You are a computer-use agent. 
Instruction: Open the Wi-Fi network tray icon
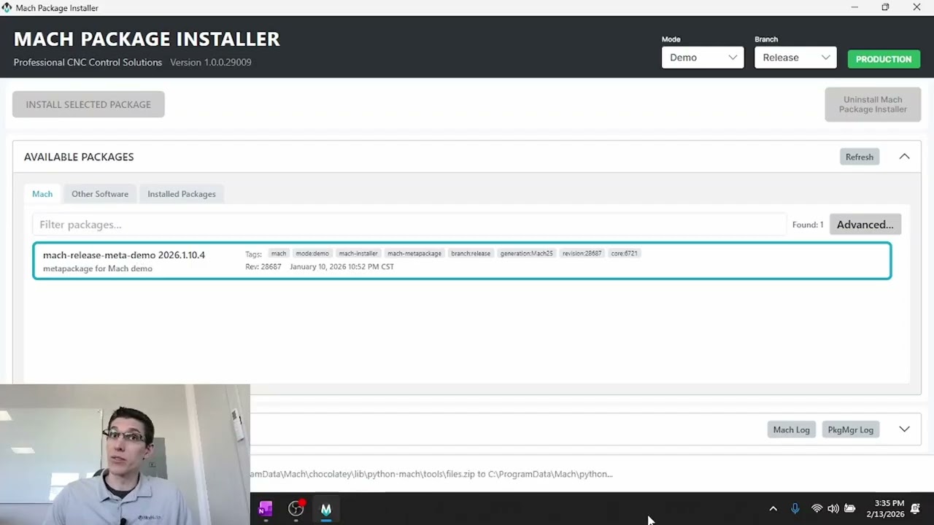click(x=817, y=509)
